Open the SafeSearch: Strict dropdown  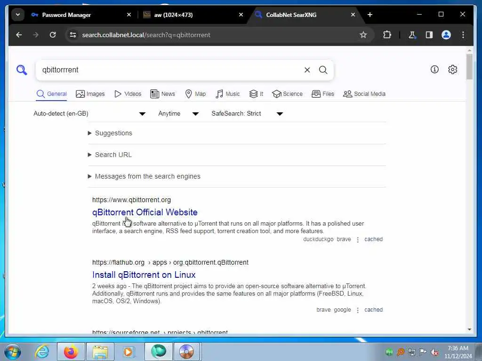[x=247, y=114]
